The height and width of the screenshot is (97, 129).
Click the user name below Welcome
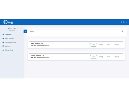point(12,31)
